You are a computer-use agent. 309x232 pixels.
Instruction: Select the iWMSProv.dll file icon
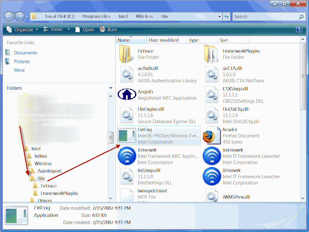coord(212,195)
